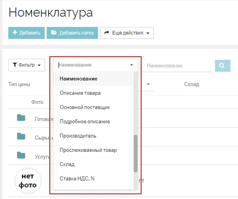The height and width of the screenshot is (199, 238).
Task: Click the 'нет фото' product thumbnail
Action: point(28,181)
